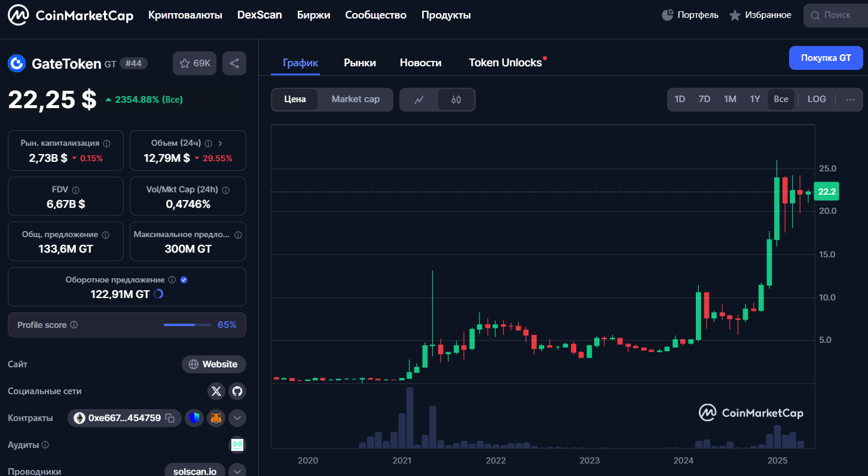Click the 2354.88% (Все) price change
Image resolution: width=868 pixels, height=476 pixels.
click(x=143, y=99)
